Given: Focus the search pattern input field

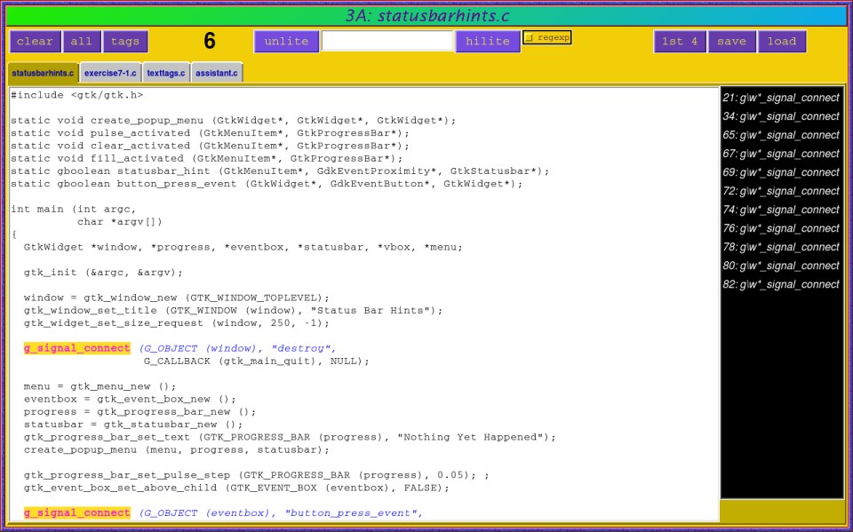Looking at the screenshot, I should (387, 42).
